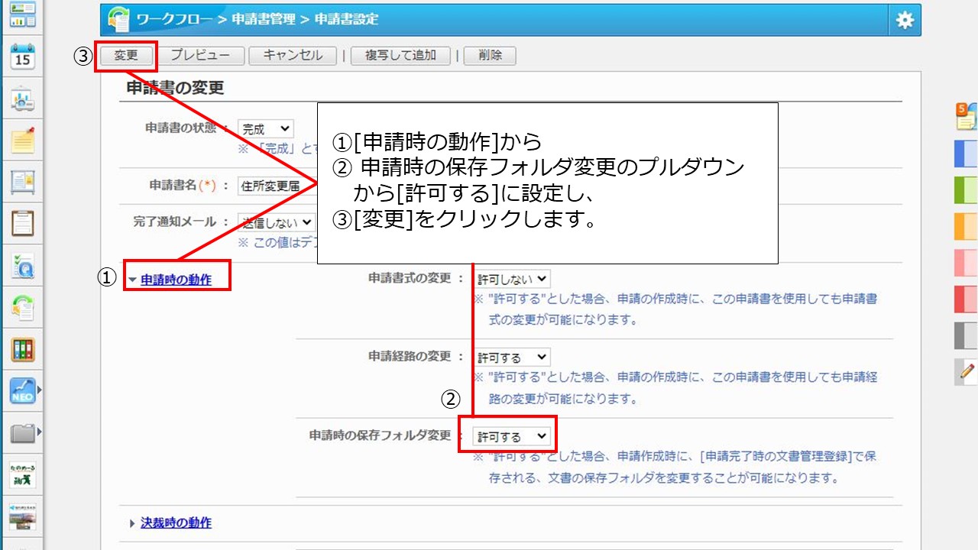Click the 申請書の変更 heading
The width and height of the screenshot is (978, 550).
tap(176, 88)
